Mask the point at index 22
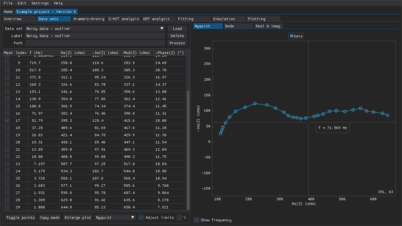 (x=7, y=157)
